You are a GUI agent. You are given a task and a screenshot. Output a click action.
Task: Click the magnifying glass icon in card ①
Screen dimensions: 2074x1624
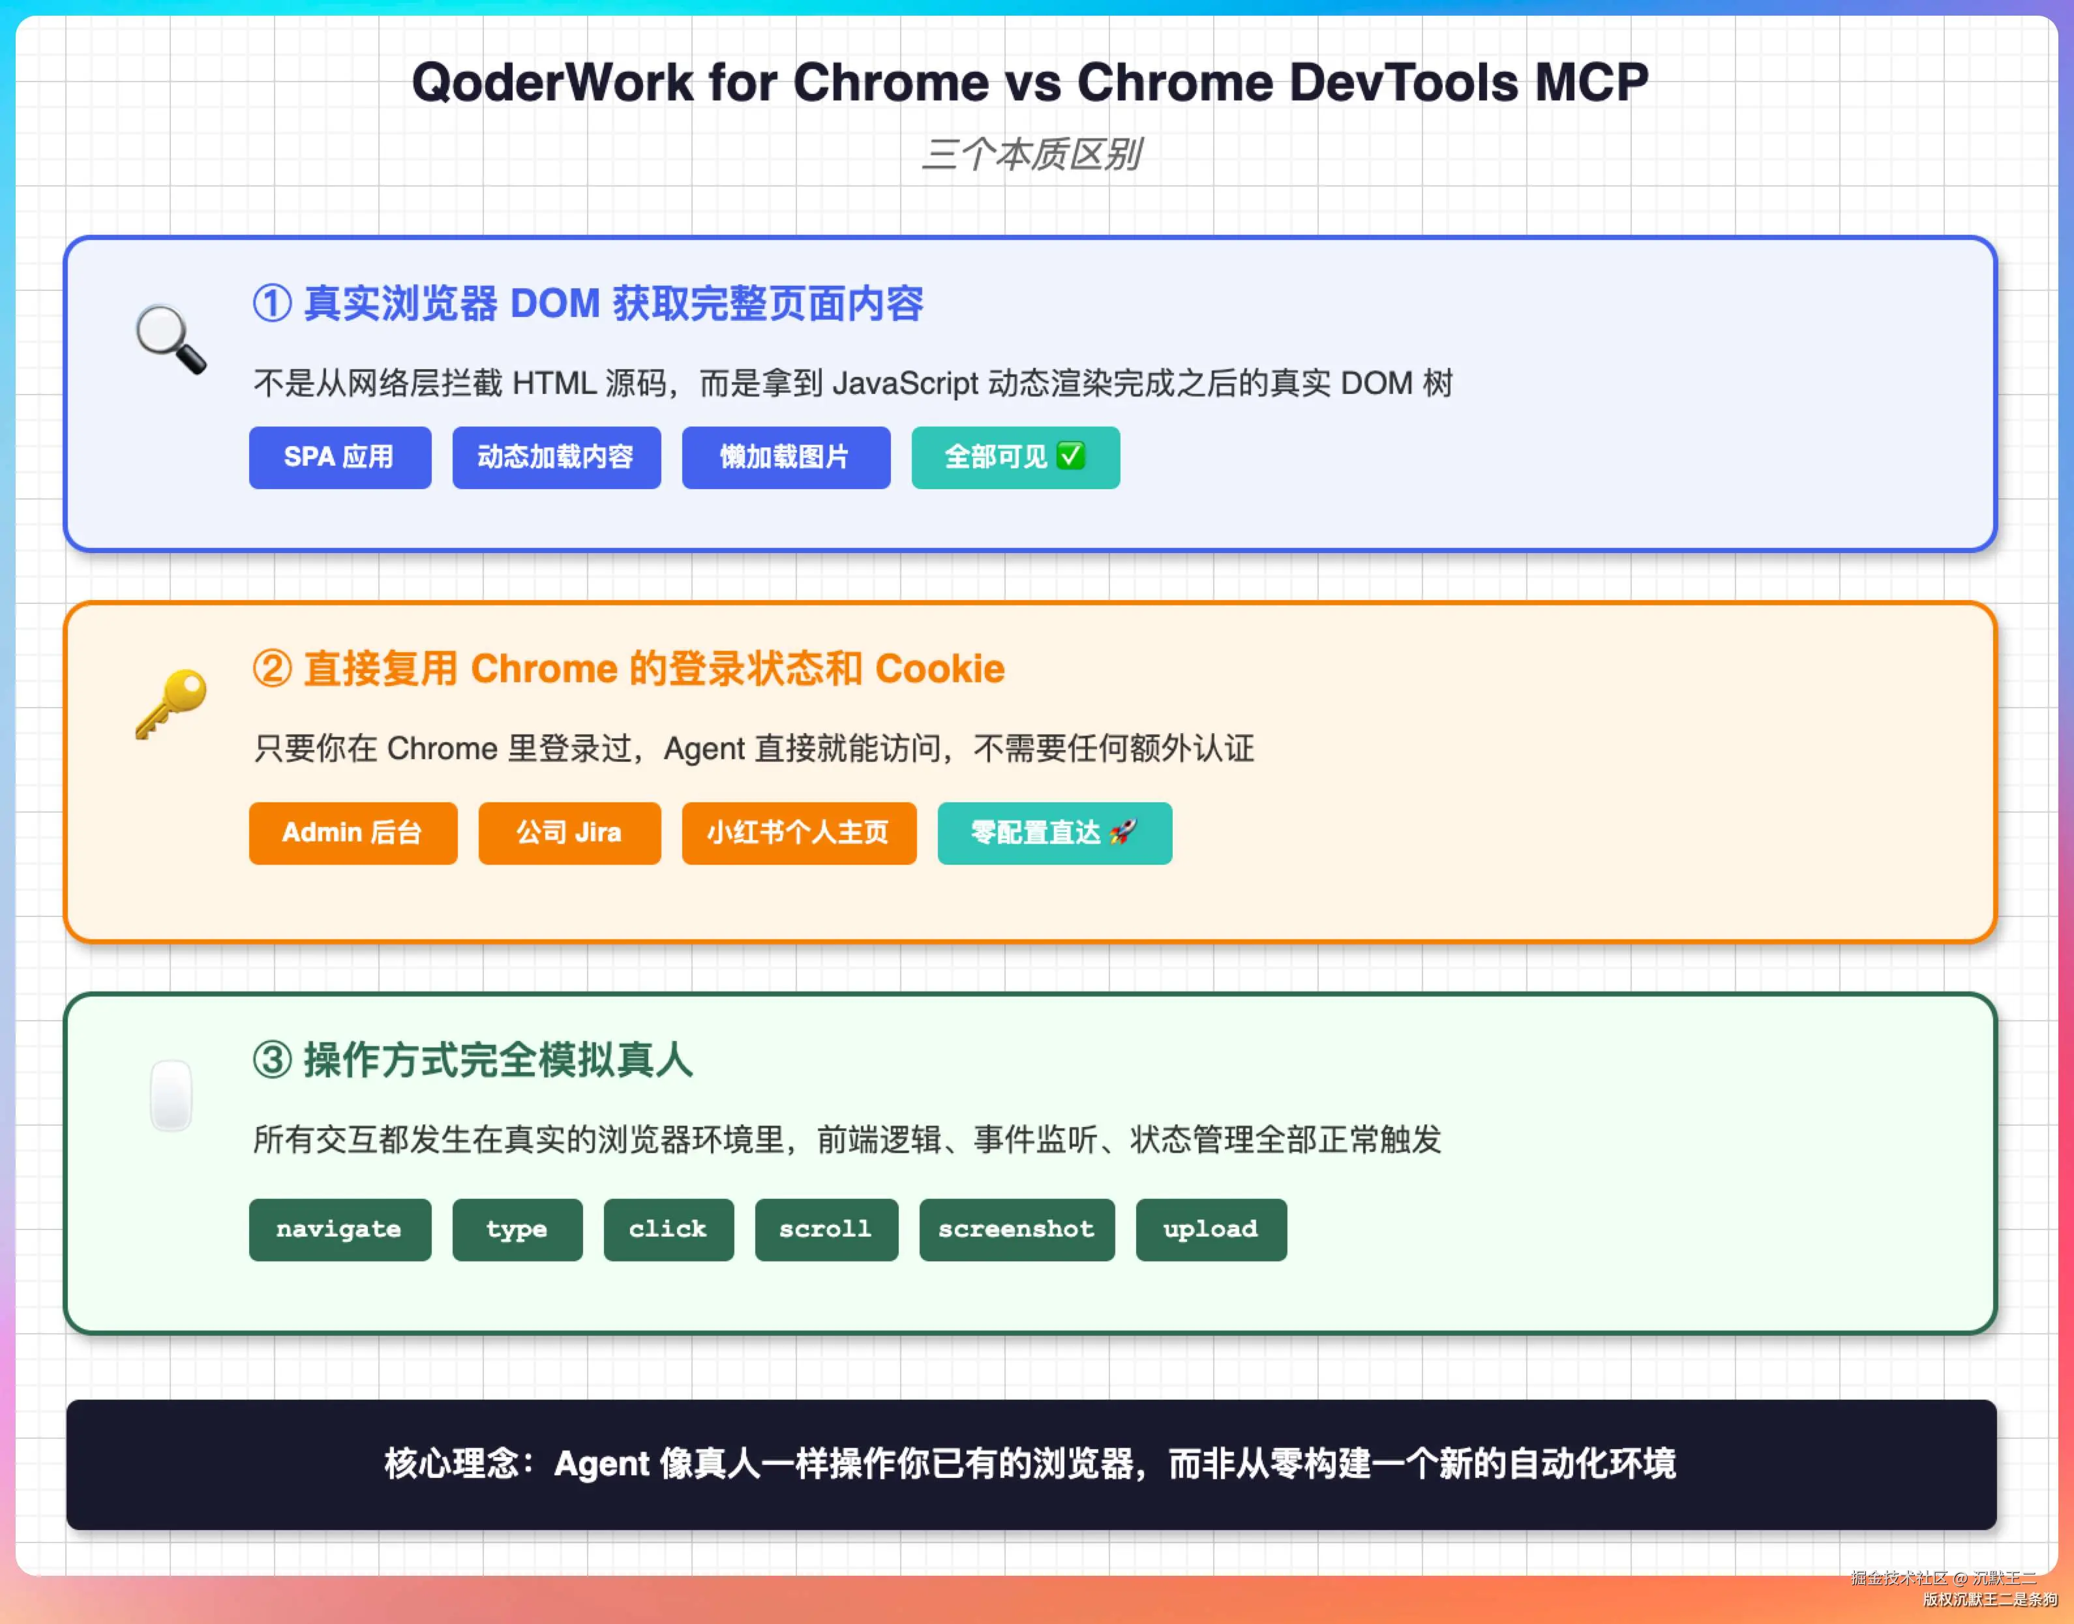tap(171, 338)
